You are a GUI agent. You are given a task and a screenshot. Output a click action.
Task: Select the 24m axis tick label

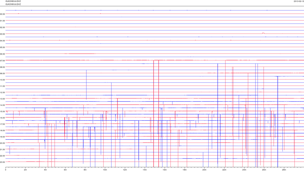point(244,170)
